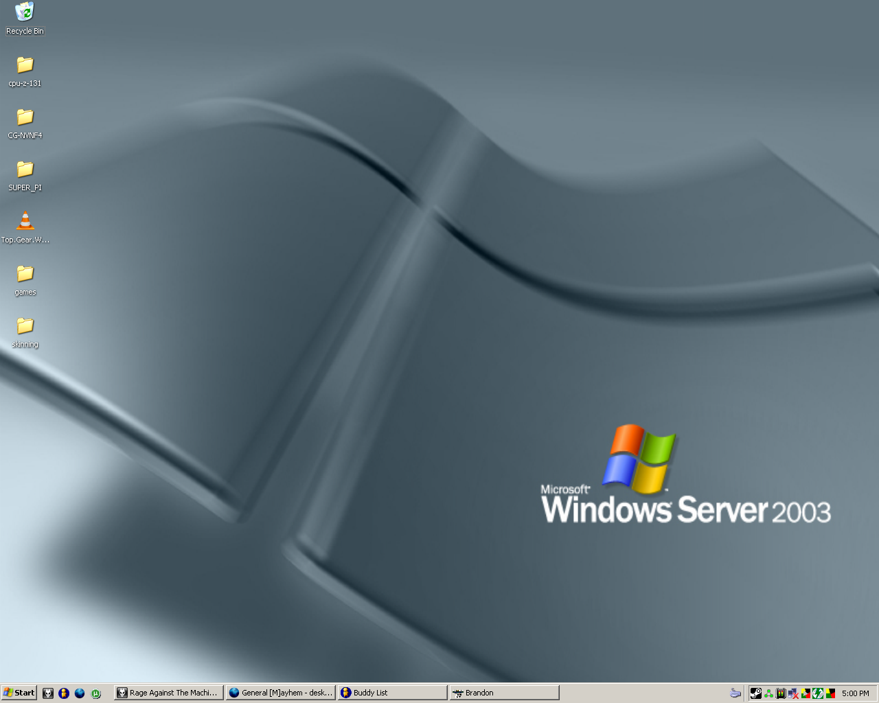Switch to General [M]ayhem browser taskbar window
The width and height of the screenshot is (879, 703).
click(281, 693)
